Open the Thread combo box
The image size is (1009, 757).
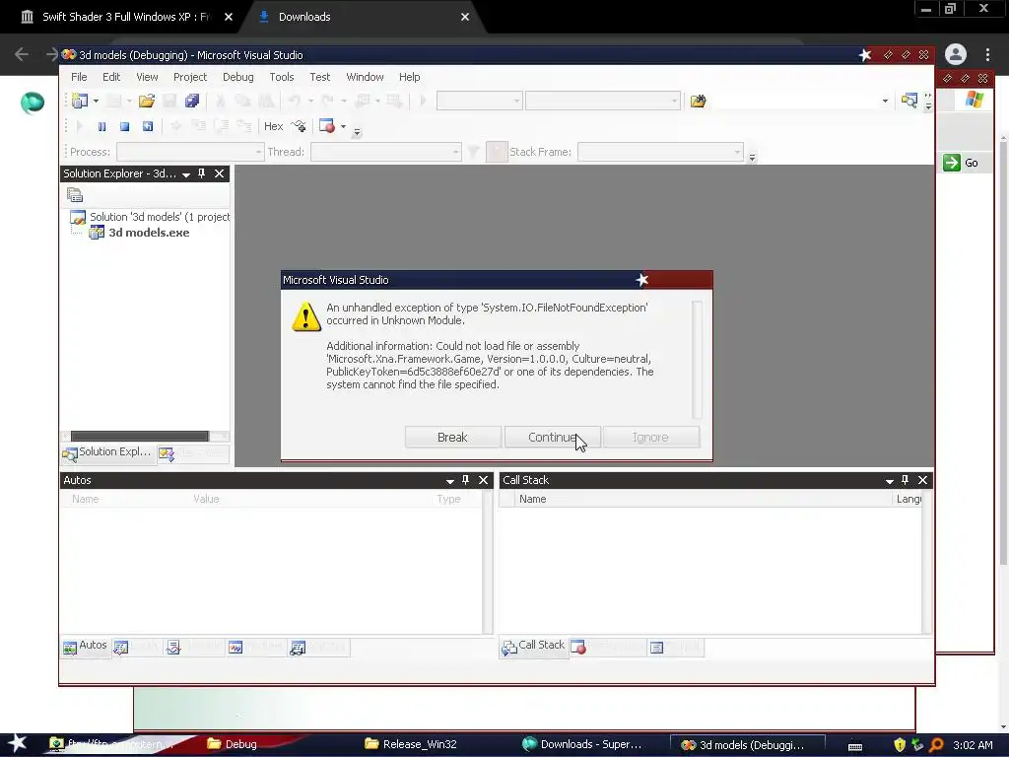[385, 152]
